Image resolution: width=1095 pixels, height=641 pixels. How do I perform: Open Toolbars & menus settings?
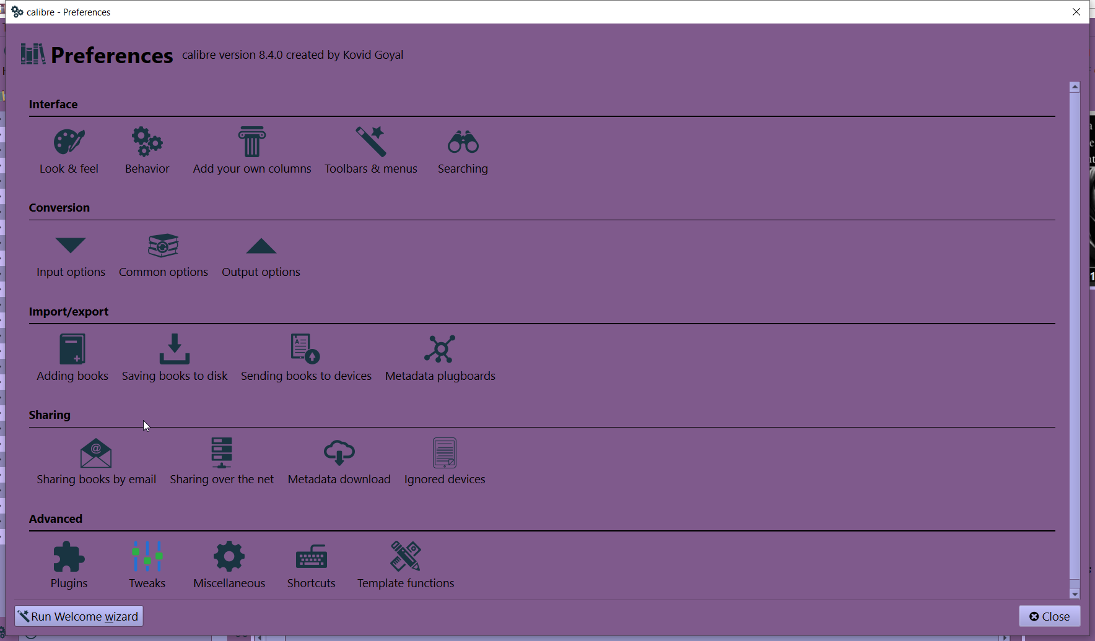point(371,151)
